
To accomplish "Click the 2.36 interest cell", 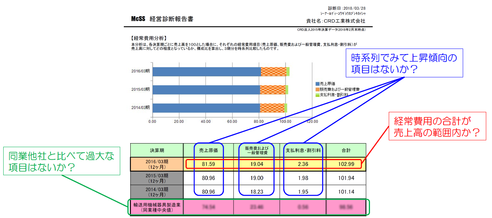I will click(x=303, y=164).
